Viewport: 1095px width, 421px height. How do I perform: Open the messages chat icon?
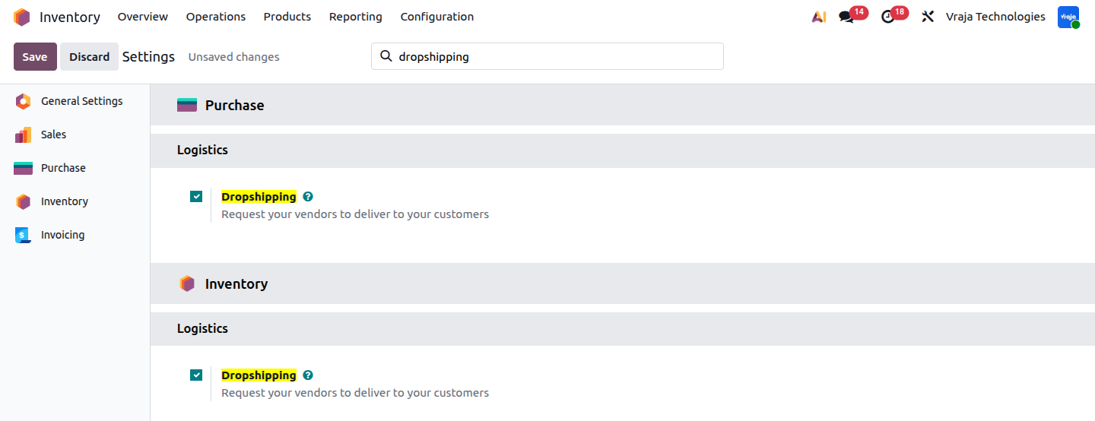coord(846,17)
